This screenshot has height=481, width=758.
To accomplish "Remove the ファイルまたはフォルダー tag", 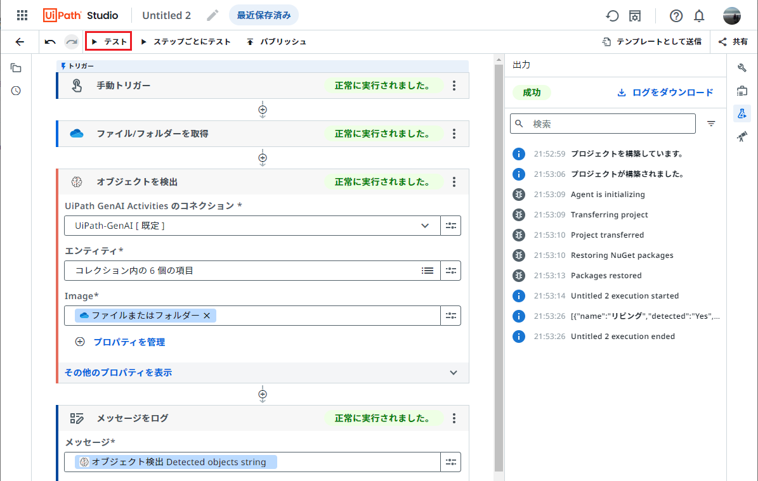I will coord(207,316).
